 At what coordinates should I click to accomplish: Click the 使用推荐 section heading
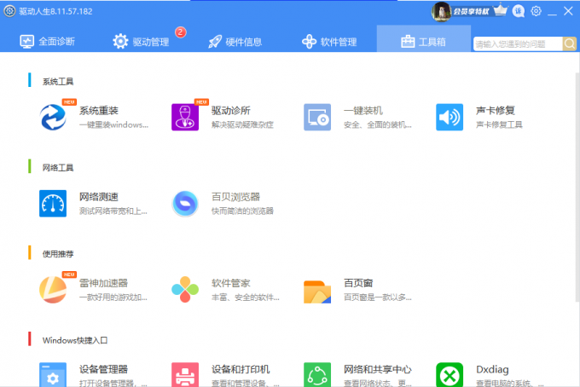pos(58,254)
